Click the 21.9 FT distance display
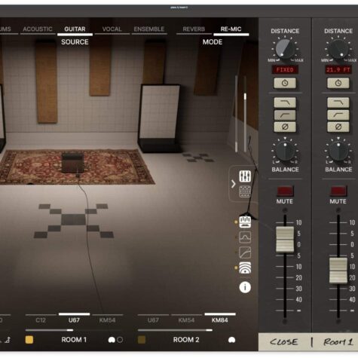Screen dimensions: 358x358 [338, 70]
